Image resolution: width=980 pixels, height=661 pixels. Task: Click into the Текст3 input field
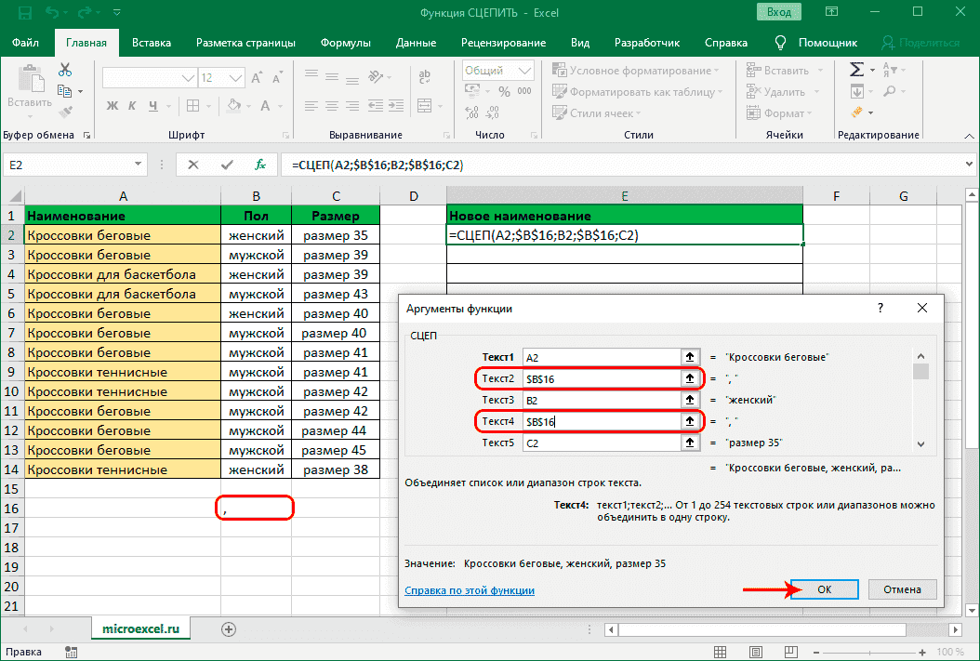pos(601,400)
